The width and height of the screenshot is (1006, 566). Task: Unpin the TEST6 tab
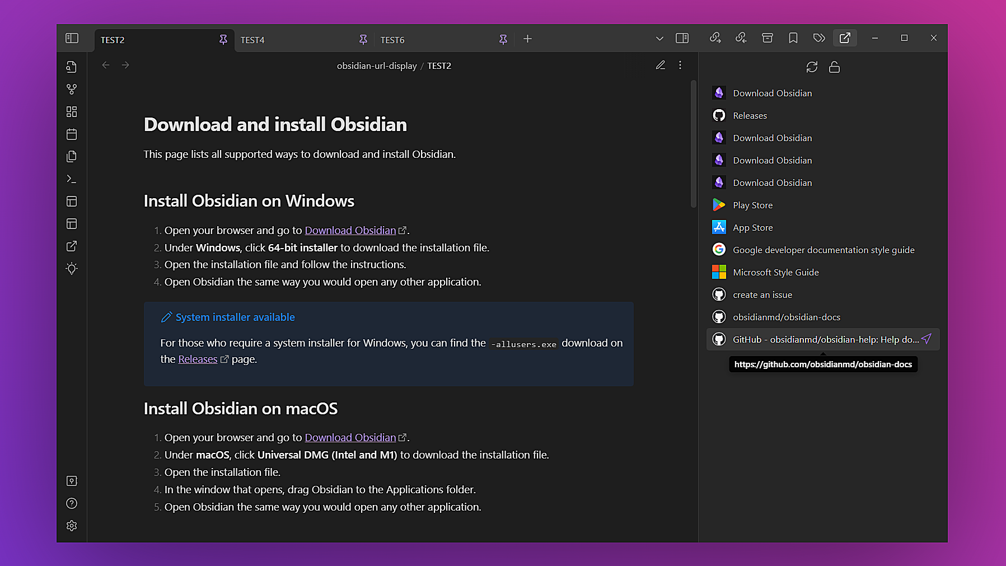pos(503,39)
